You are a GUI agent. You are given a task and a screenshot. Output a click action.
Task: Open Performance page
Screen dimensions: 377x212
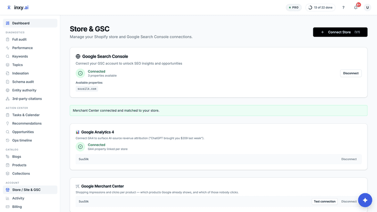click(x=30, y=48)
